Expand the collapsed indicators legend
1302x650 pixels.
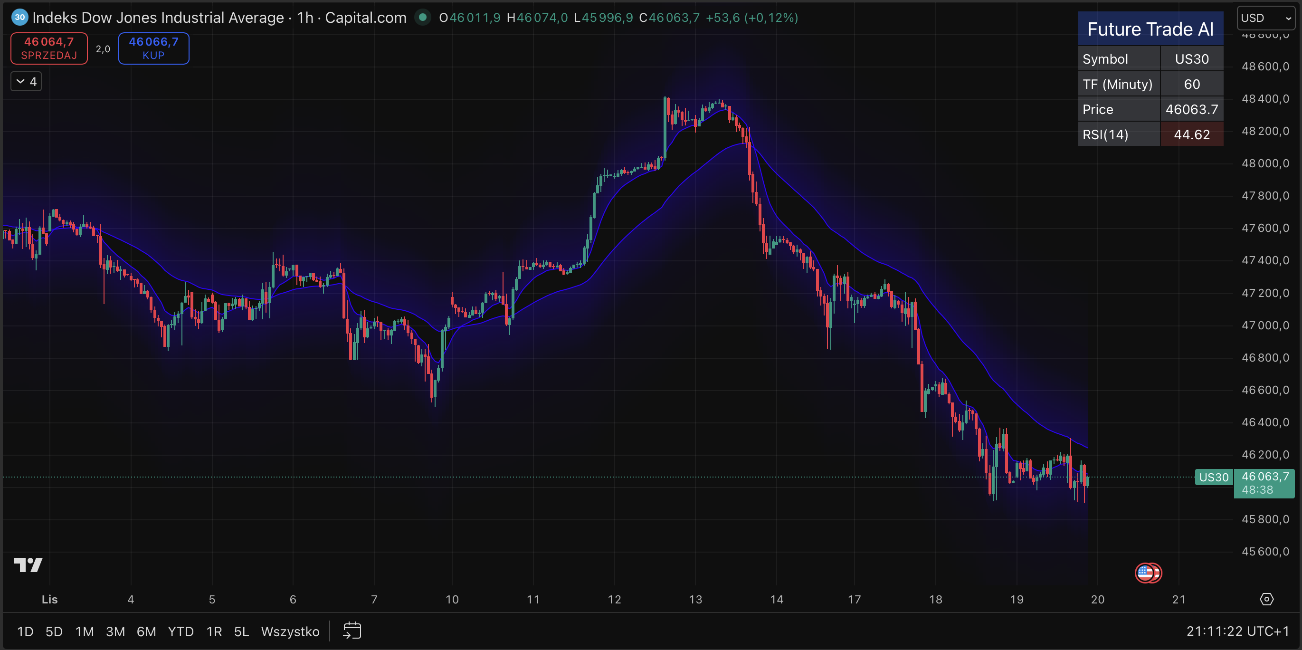(26, 81)
